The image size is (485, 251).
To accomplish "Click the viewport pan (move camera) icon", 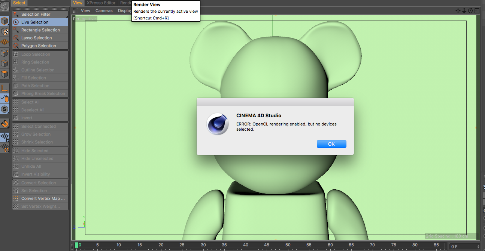I will 458,11.
